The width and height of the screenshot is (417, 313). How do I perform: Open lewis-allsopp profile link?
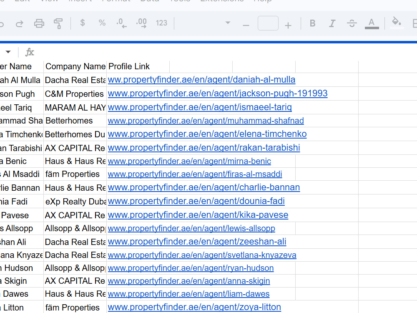click(x=191, y=228)
